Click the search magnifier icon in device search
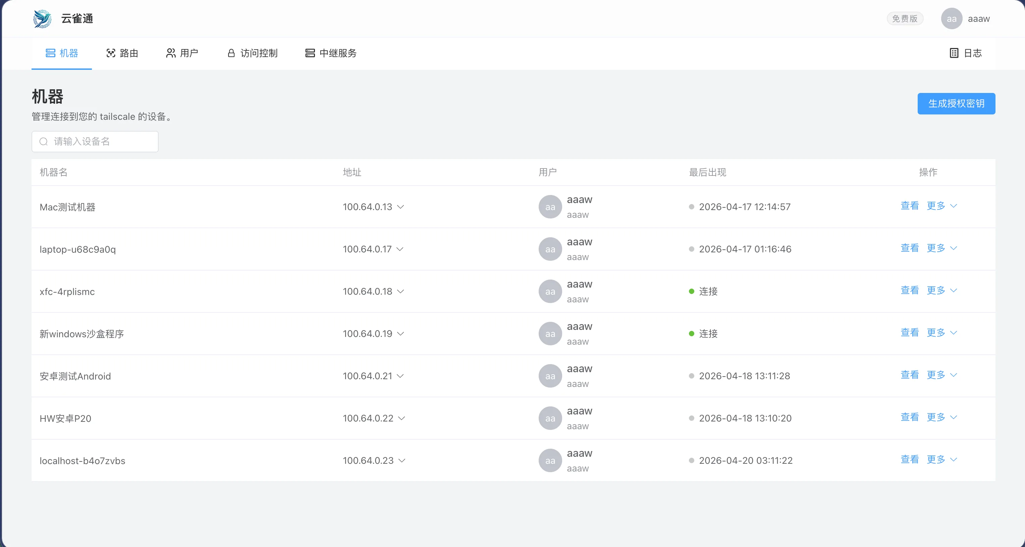Image resolution: width=1025 pixels, height=547 pixels. point(44,141)
